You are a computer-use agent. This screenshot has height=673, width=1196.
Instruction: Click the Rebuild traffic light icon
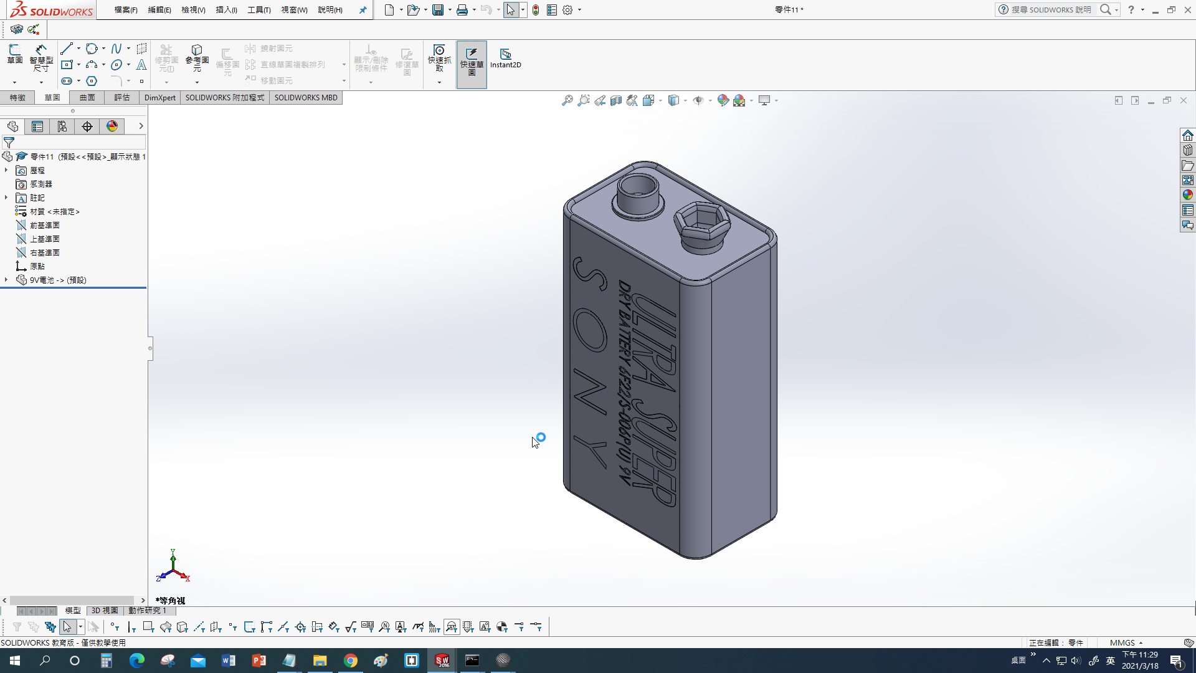coord(536,10)
